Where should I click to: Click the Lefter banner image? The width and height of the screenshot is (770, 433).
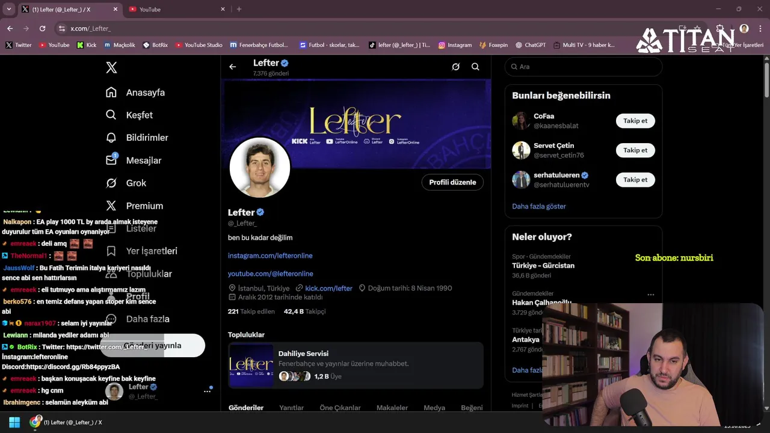357,124
